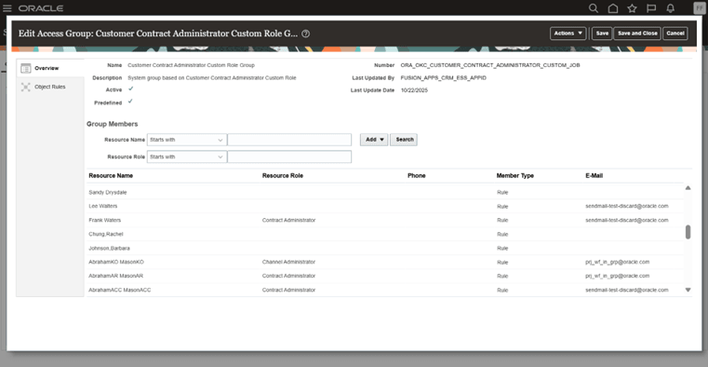Viewport: 708px width, 367px height.
Task: Expand the Resource Role operator dropdown
Action: click(x=186, y=156)
